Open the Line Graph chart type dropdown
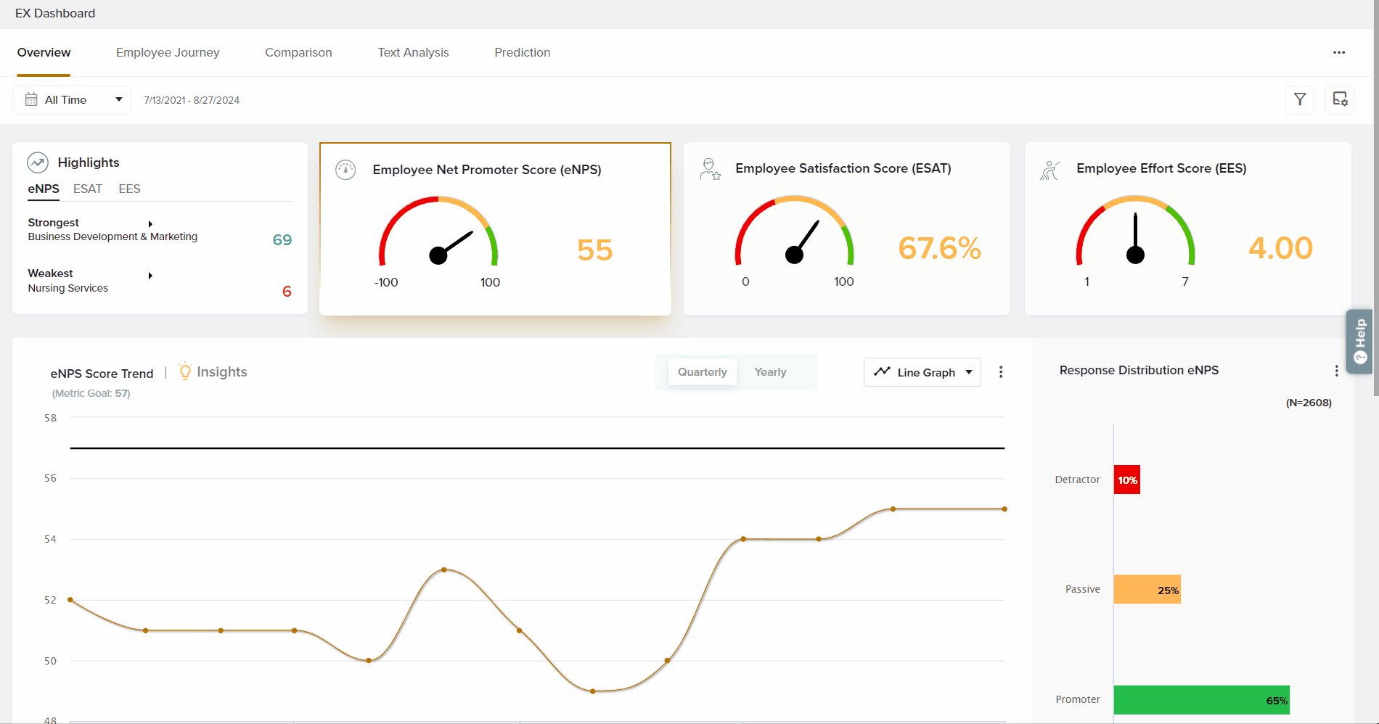Image resolution: width=1379 pixels, height=724 pixels. coord(922,372)
